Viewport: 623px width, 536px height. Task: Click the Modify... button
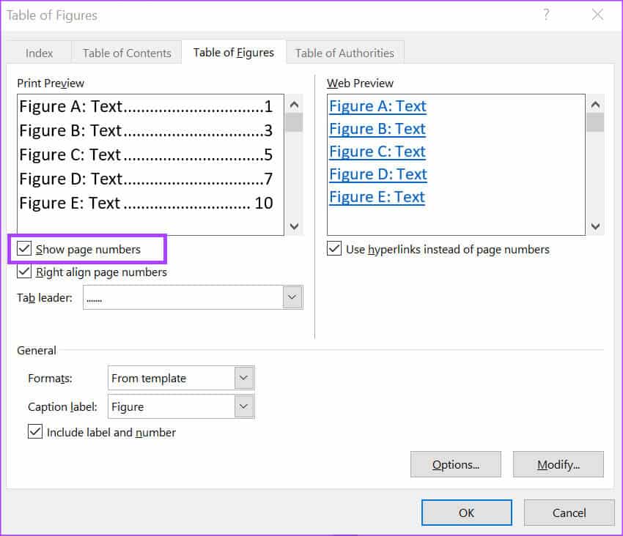(559, 464)
